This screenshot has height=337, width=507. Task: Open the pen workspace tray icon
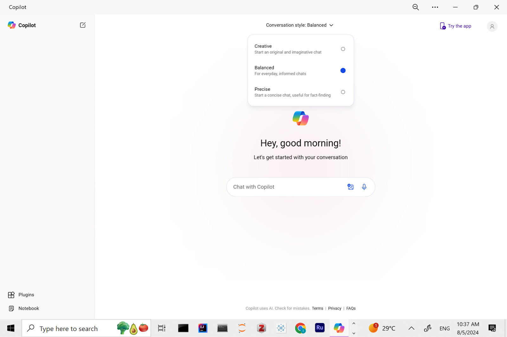[427, 328]
